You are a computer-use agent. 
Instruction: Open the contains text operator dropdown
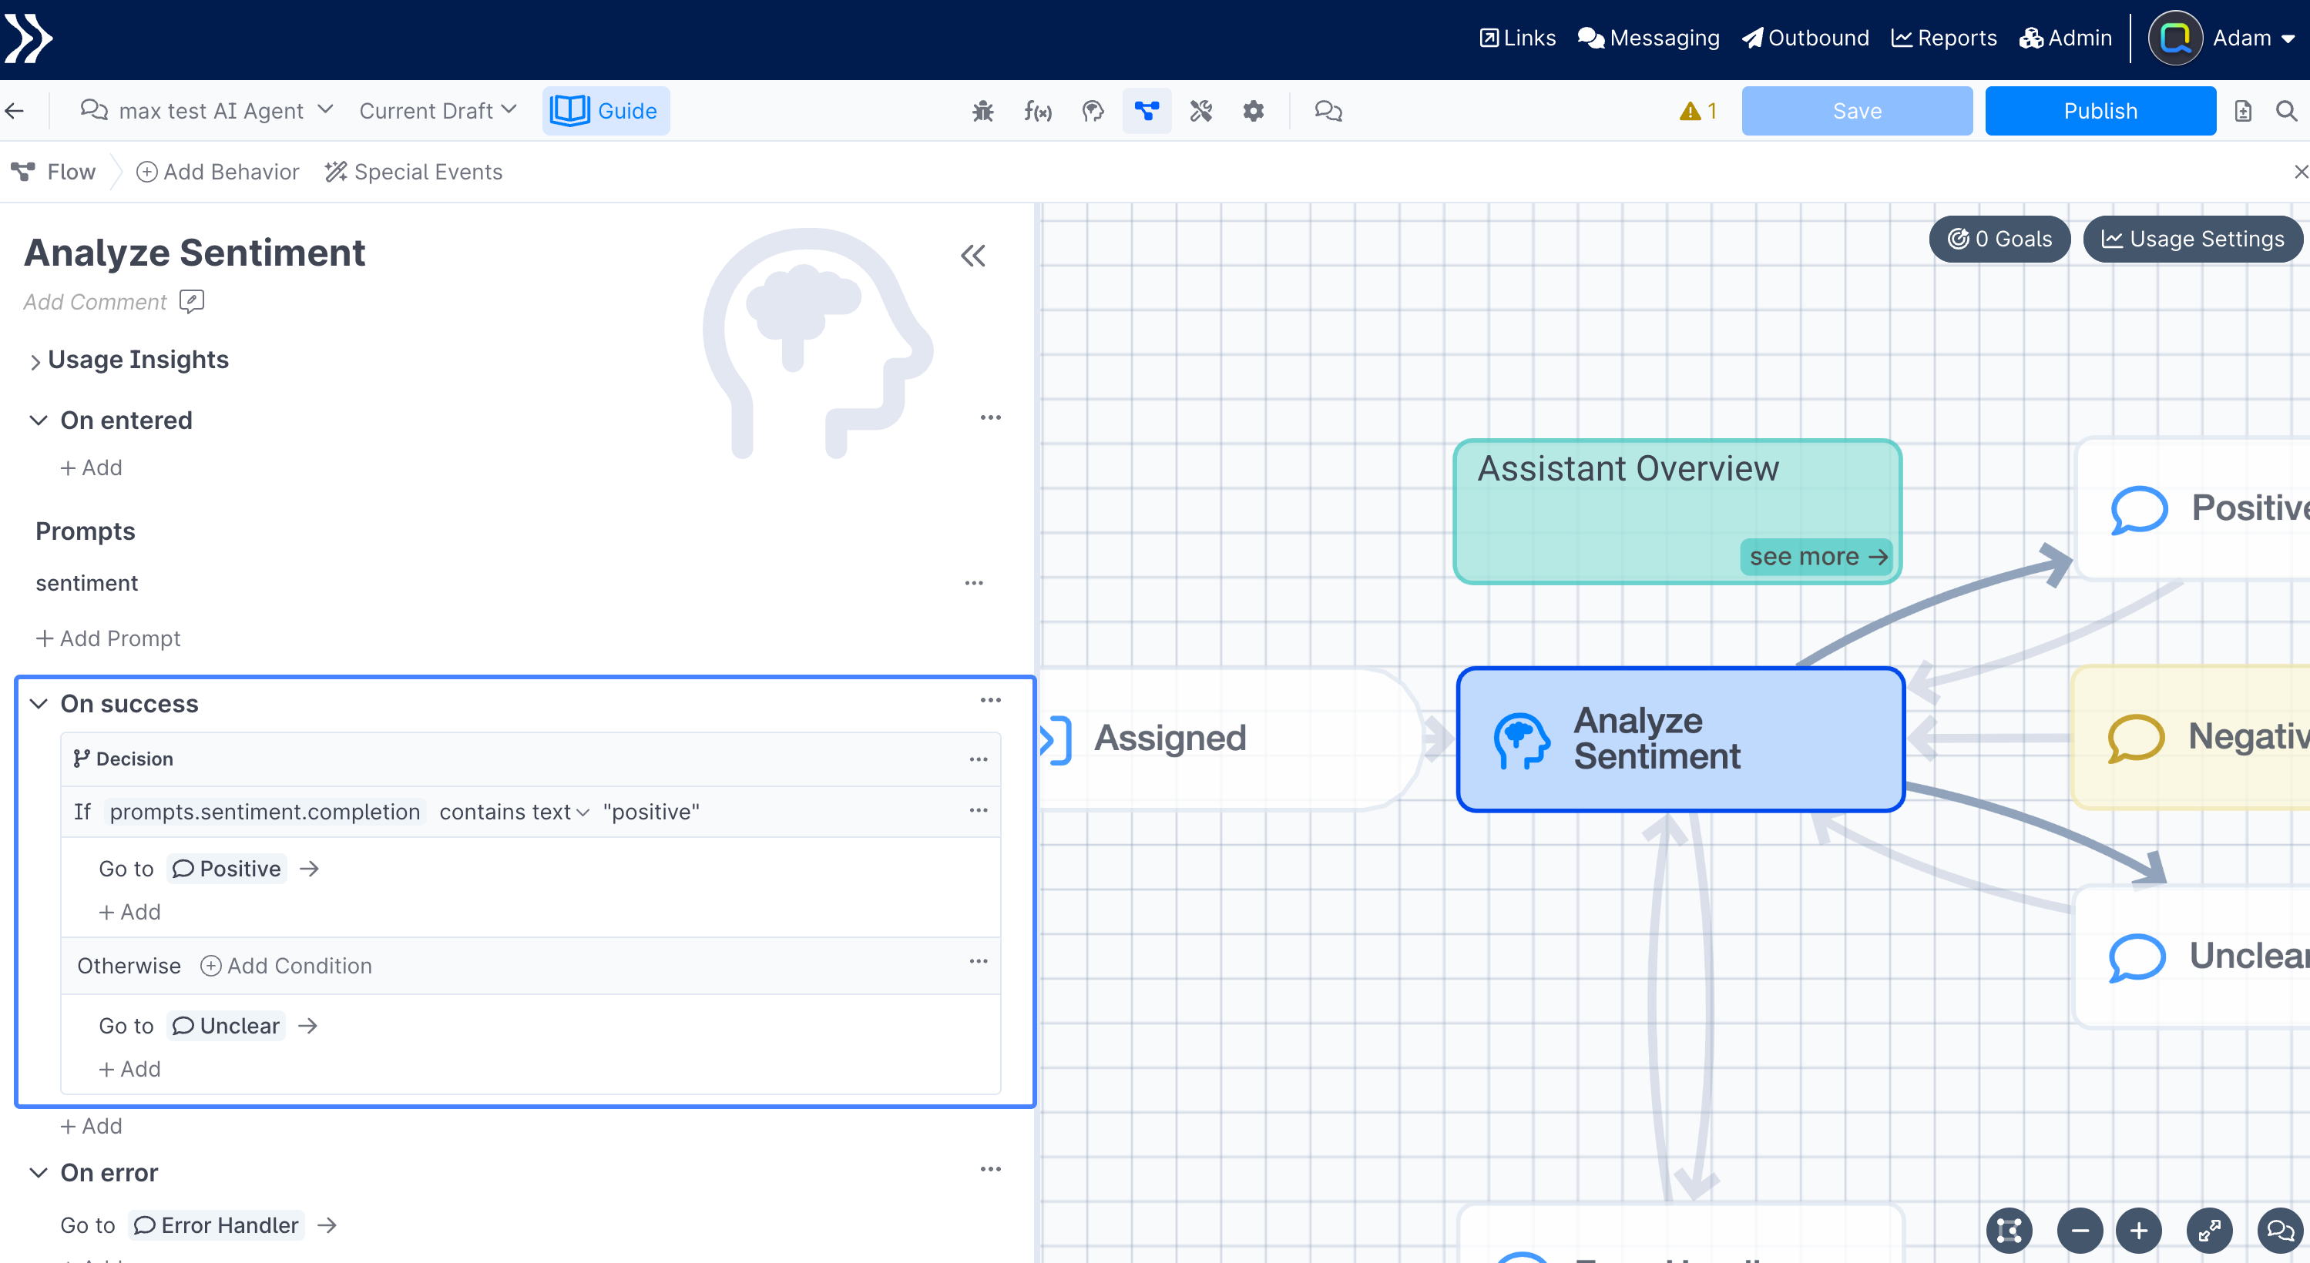tap(514, 812)
